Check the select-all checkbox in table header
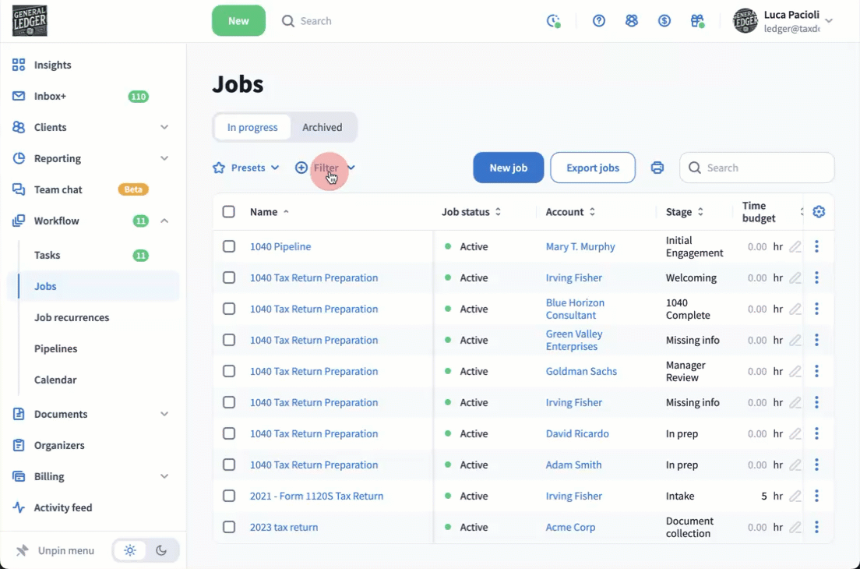 point(228,212)
